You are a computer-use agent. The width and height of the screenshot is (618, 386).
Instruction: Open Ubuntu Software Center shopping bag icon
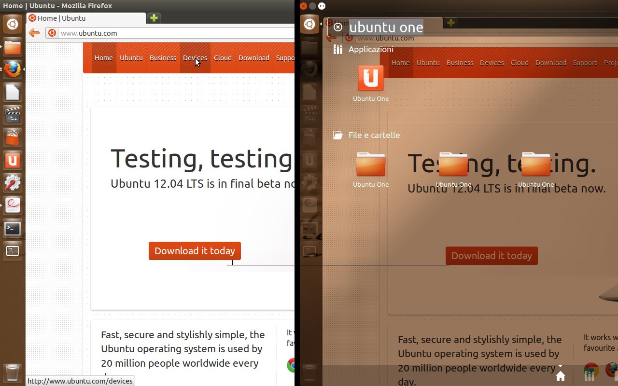point(13,138)
